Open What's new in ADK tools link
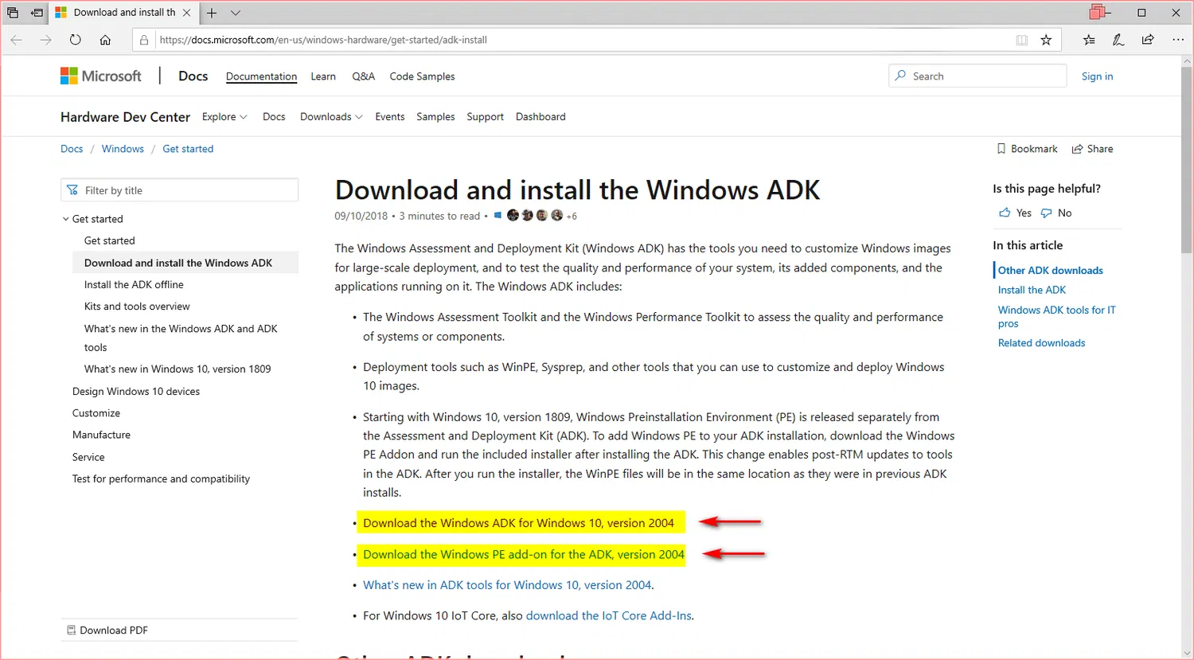 507,585
